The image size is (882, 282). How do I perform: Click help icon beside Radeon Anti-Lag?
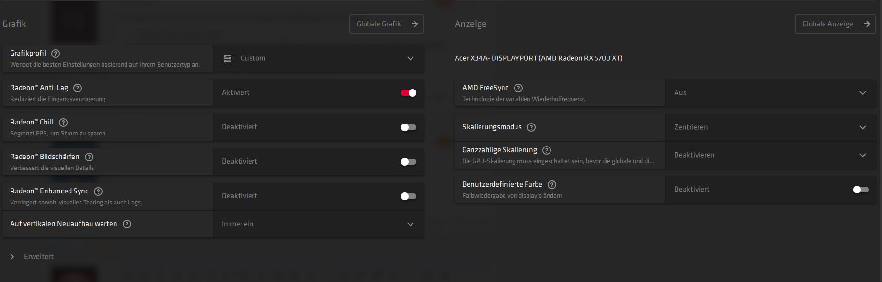78,88
